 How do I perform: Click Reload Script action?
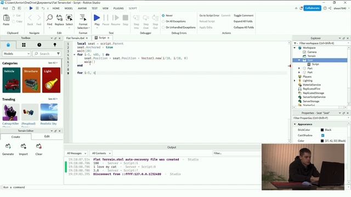tap(207, 21)
